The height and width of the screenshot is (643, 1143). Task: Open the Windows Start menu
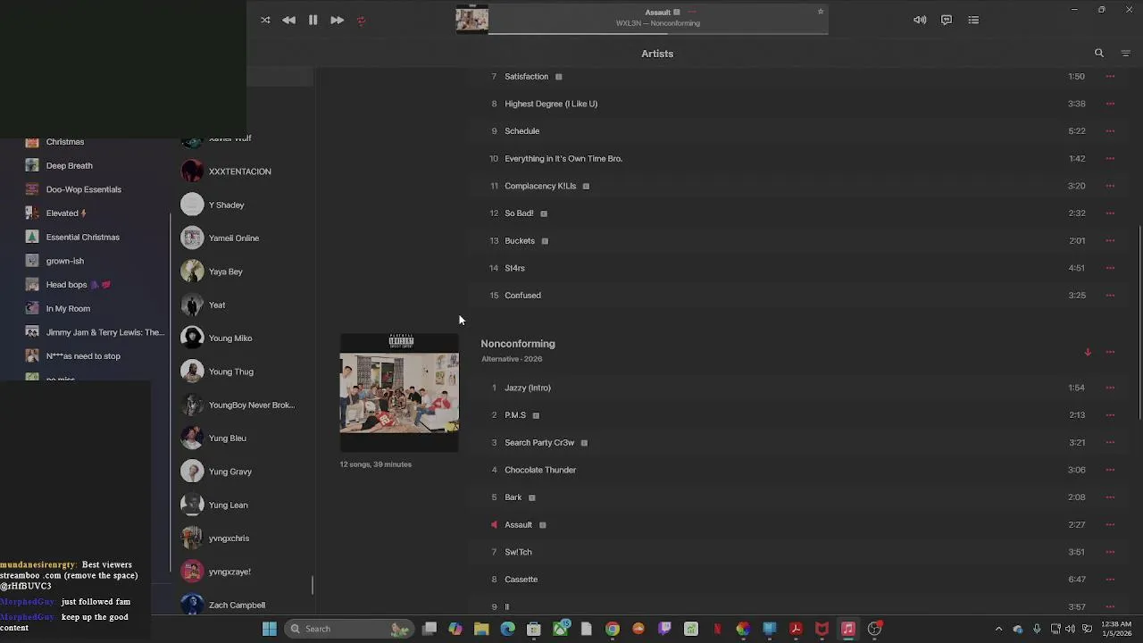click(269, 629)
